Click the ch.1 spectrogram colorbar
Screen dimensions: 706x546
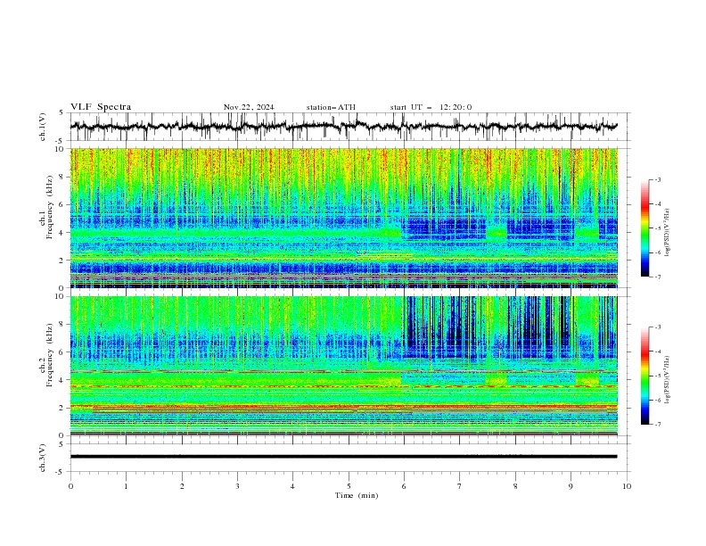[x=644, y=228]
